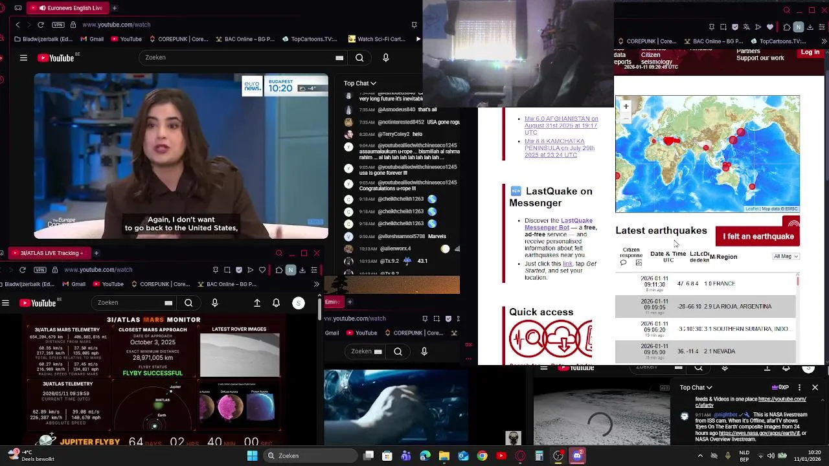Open snapshot tool in 3I/ATLAS window toolbar
Image resolution: width=829 pixels, height=466 pixels.
(227, 270)
